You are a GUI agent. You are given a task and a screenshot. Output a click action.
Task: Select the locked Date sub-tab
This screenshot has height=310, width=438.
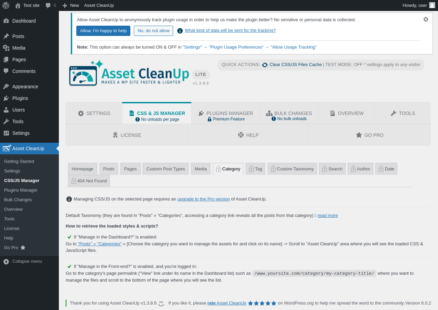pos(386,169)
